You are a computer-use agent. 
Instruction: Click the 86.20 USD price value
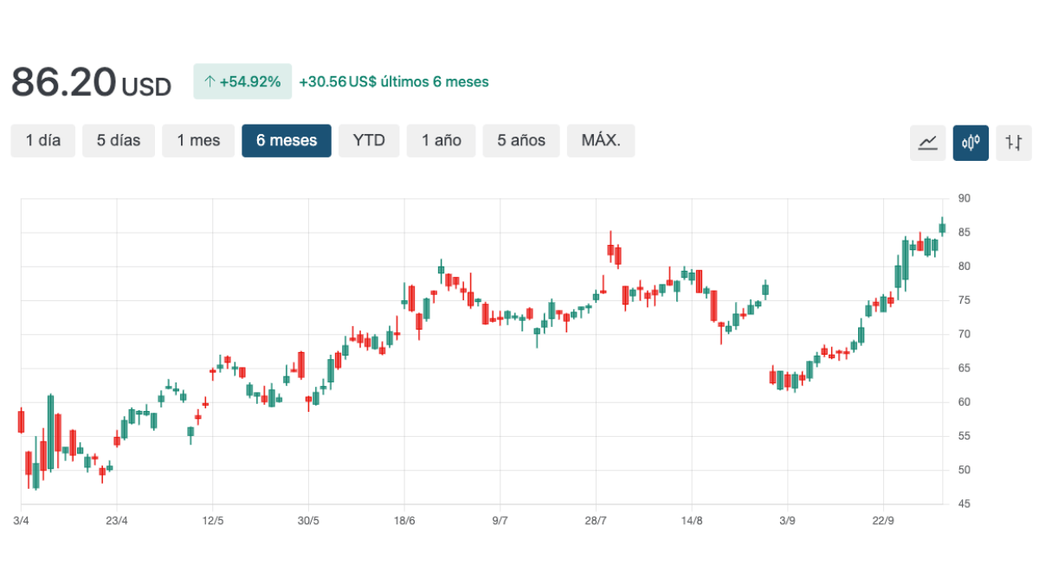(91, 83)
